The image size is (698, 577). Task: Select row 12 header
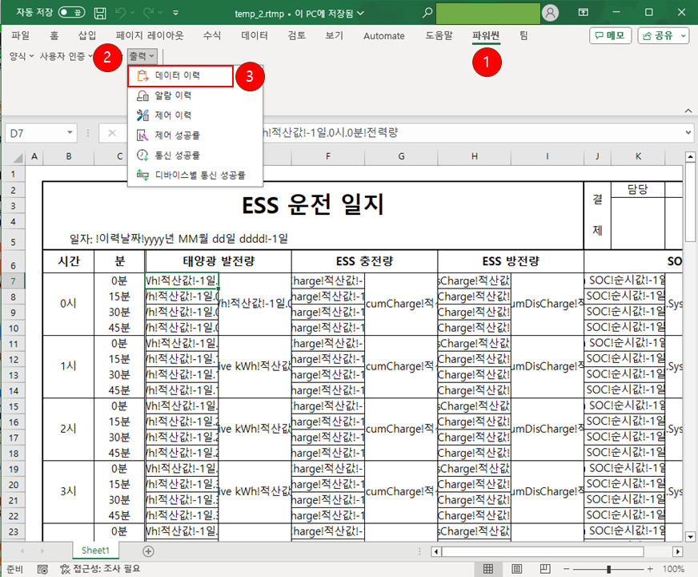click(x=14, y=360)
